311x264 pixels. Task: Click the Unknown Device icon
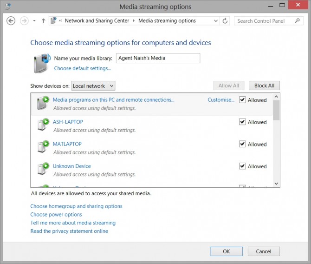[x=43, y=169]
